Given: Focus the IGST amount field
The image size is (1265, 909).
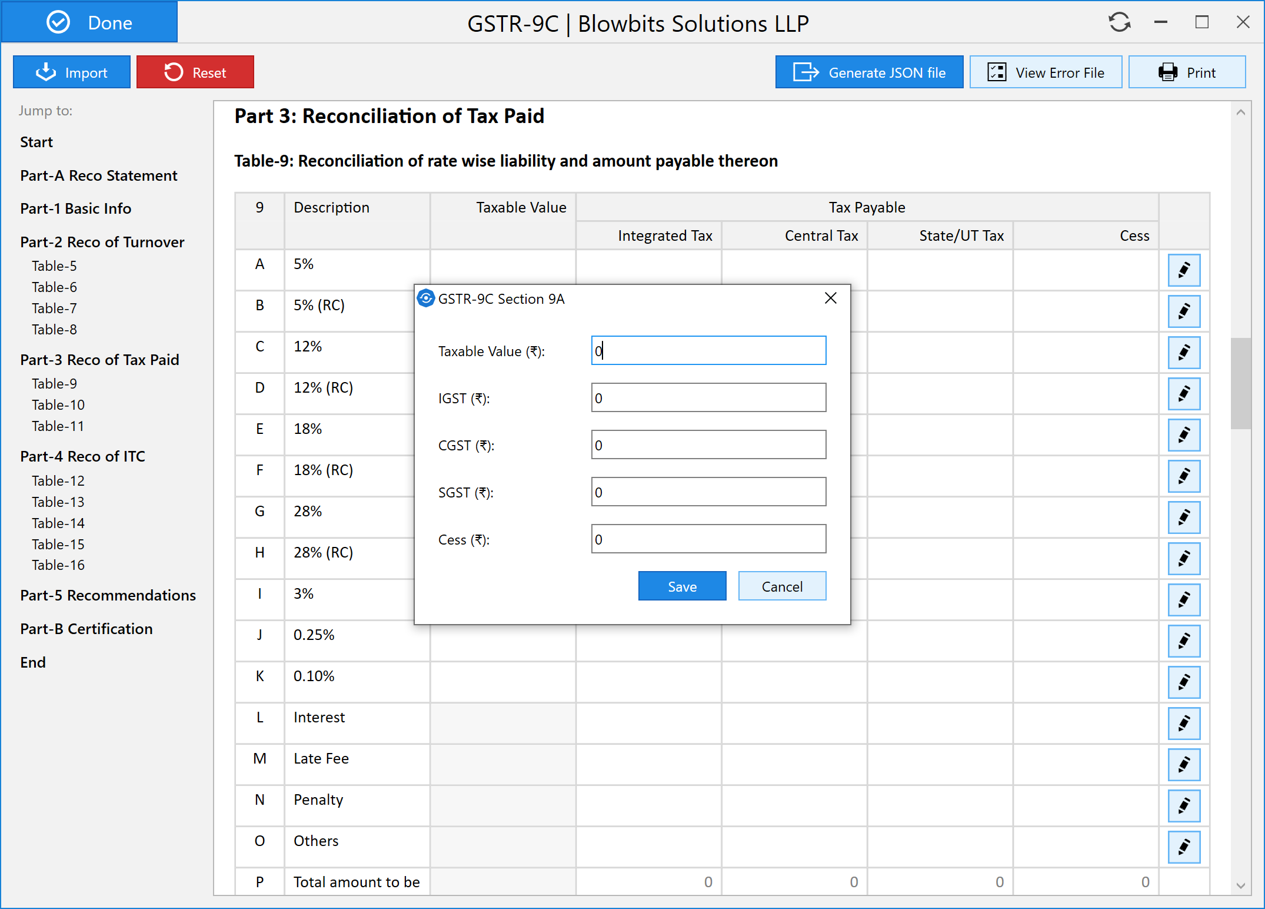Looking at the screenshot, I should [x=708, y=398].
